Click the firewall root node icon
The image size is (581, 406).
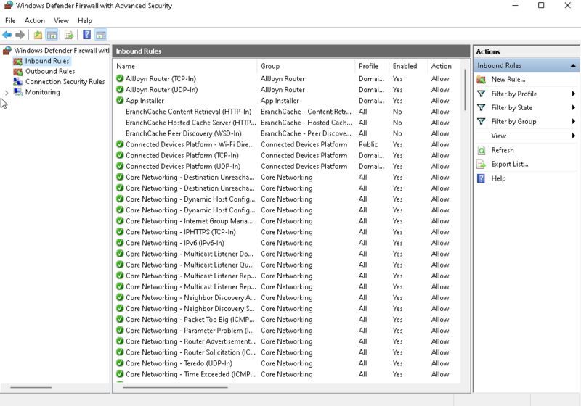click(x=7, y=50)
